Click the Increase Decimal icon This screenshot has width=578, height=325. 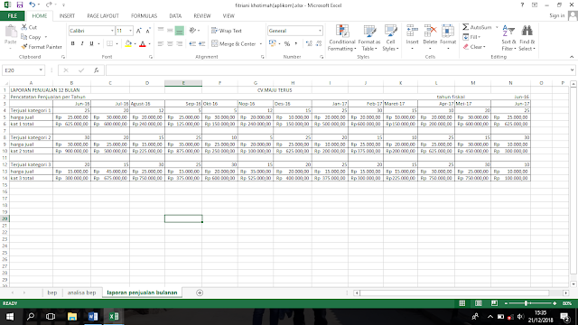(x=309, y=44)
